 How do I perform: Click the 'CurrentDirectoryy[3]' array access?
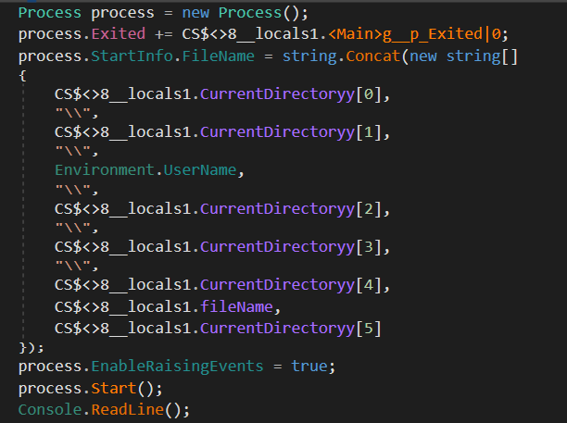(x=291, y=247)
